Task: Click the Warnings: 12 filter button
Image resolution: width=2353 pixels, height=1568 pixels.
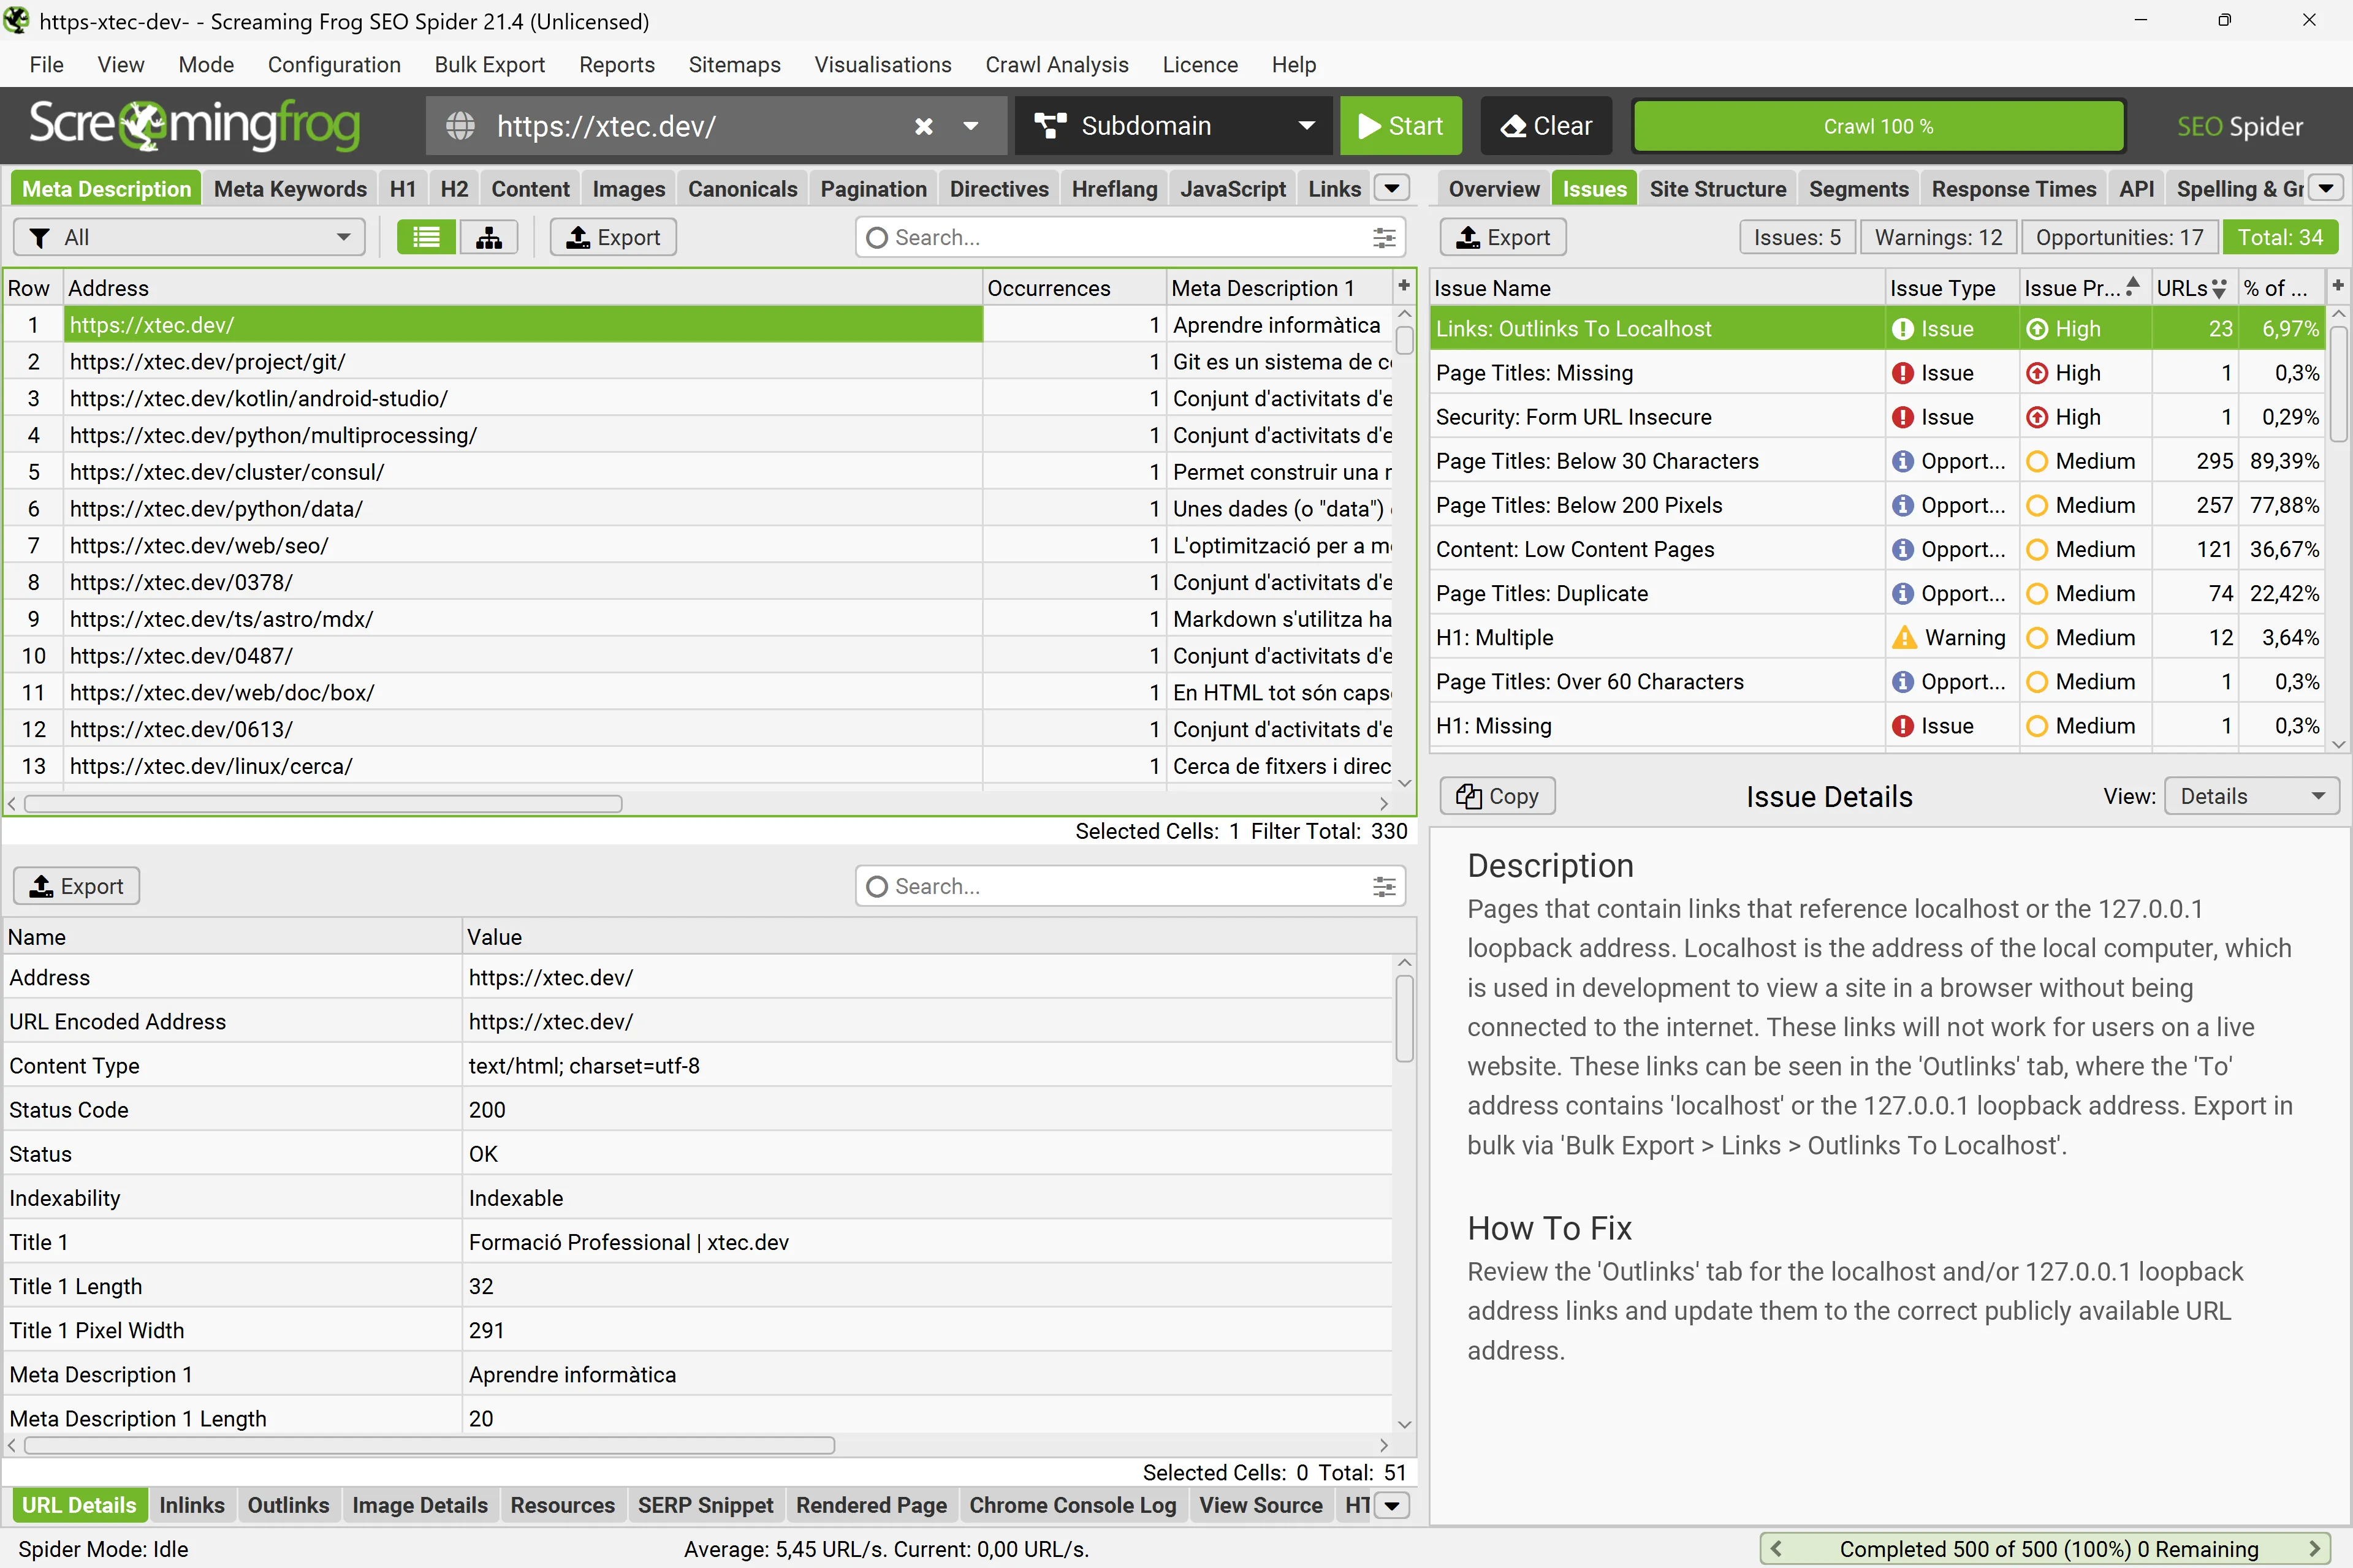Action: tap(1937, 237)
